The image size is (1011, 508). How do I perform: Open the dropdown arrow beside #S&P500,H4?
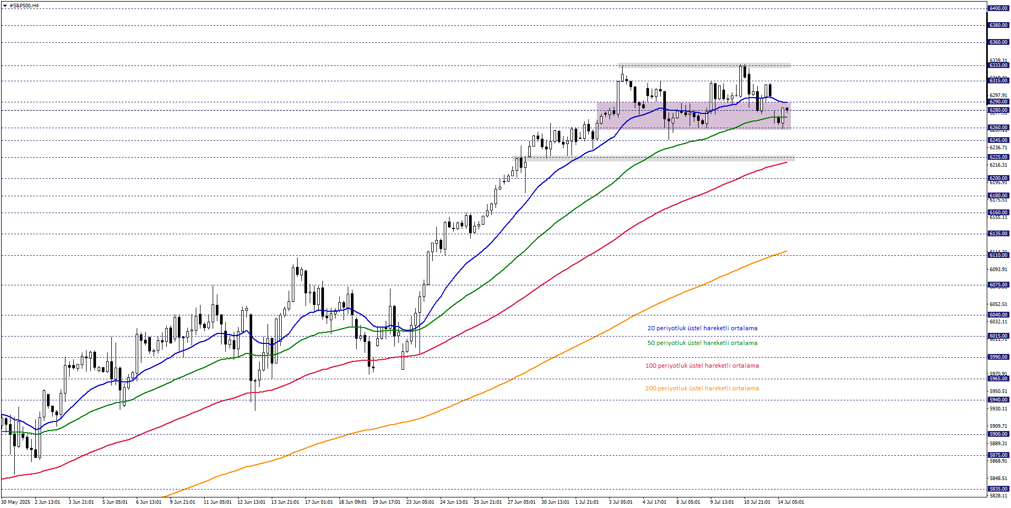[x=5, y=6]
